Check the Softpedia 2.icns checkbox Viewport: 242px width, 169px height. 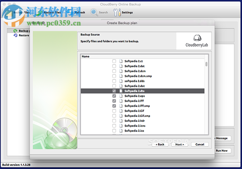[x=114, y=125]
